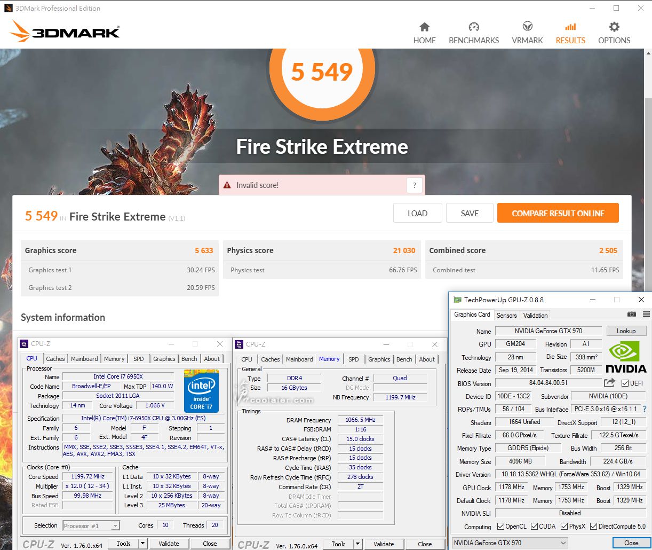The image size is (652, 550).
Task: Toggle the CUDA checkbox
Action: click(534, 526)
